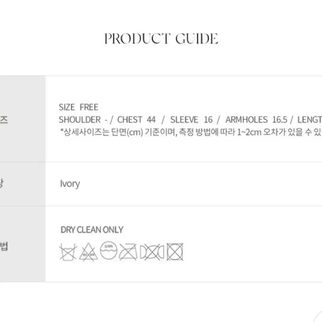Click the SLEEVE 16 measurement
322x322 pixels.
(x=191, y=120)
